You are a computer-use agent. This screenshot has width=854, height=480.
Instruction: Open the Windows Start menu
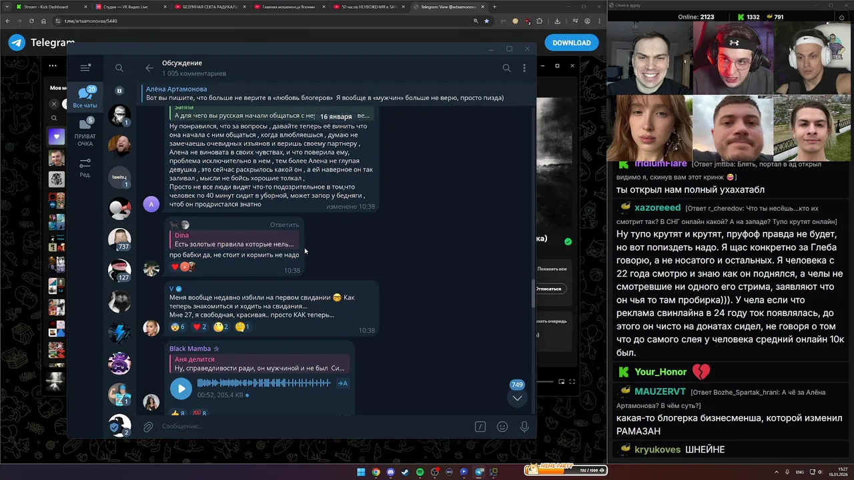(361, 472)
